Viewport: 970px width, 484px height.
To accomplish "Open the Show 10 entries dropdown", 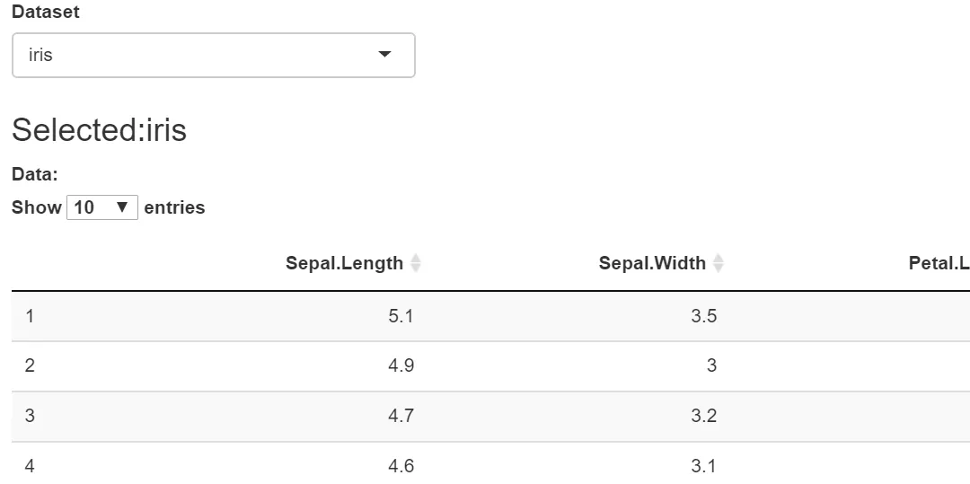I will [101, 207].
